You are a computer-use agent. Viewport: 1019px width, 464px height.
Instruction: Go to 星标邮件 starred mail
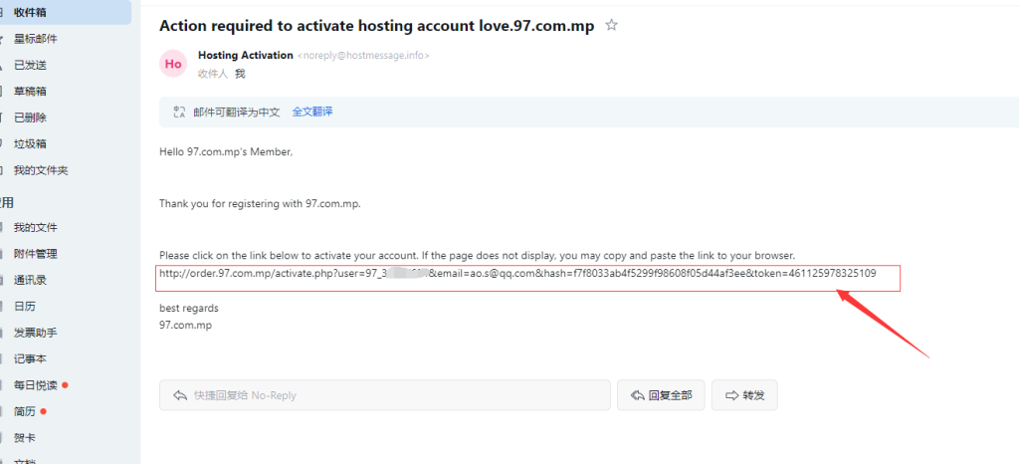pyautogui.click(x=36, y=39)
